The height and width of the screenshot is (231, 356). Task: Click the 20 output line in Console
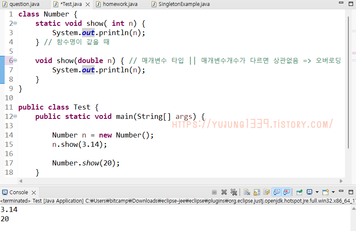pos(5,219)
